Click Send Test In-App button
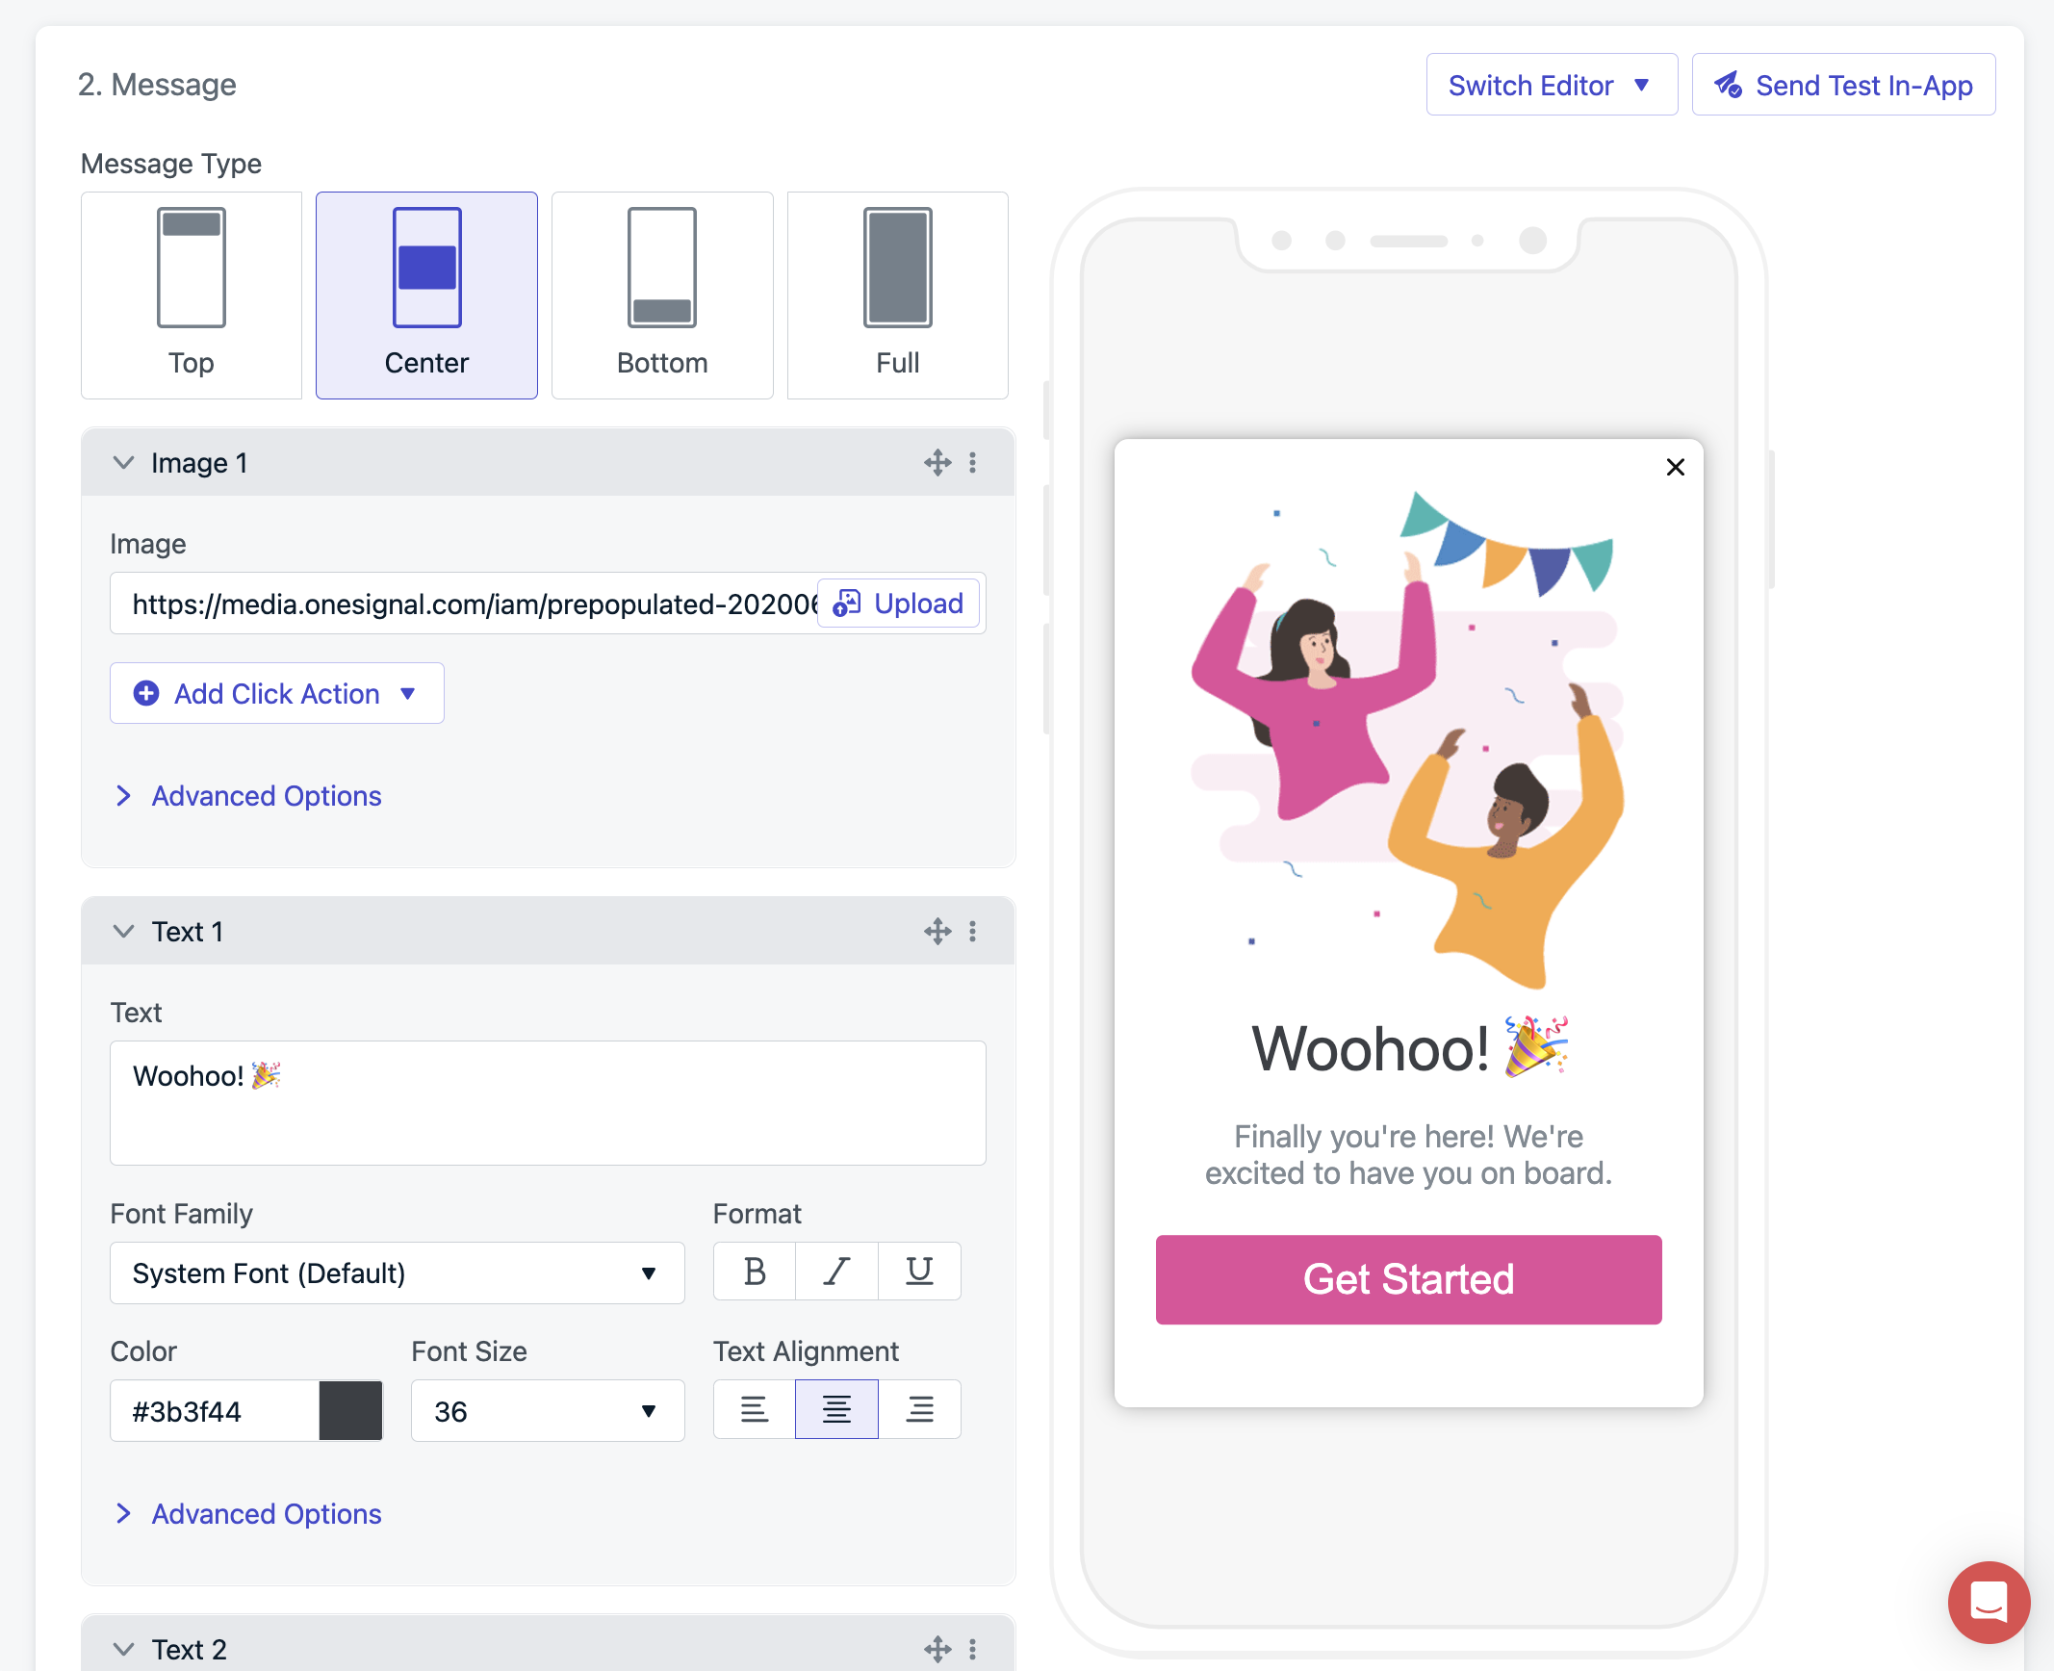 point(1844,86)
